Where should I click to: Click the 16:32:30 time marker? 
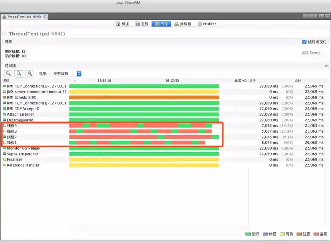pyautogui.click(x=172, y=80)
